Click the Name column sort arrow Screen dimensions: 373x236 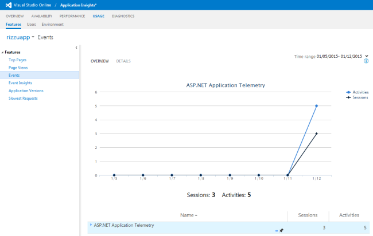[x=196, y=215]
